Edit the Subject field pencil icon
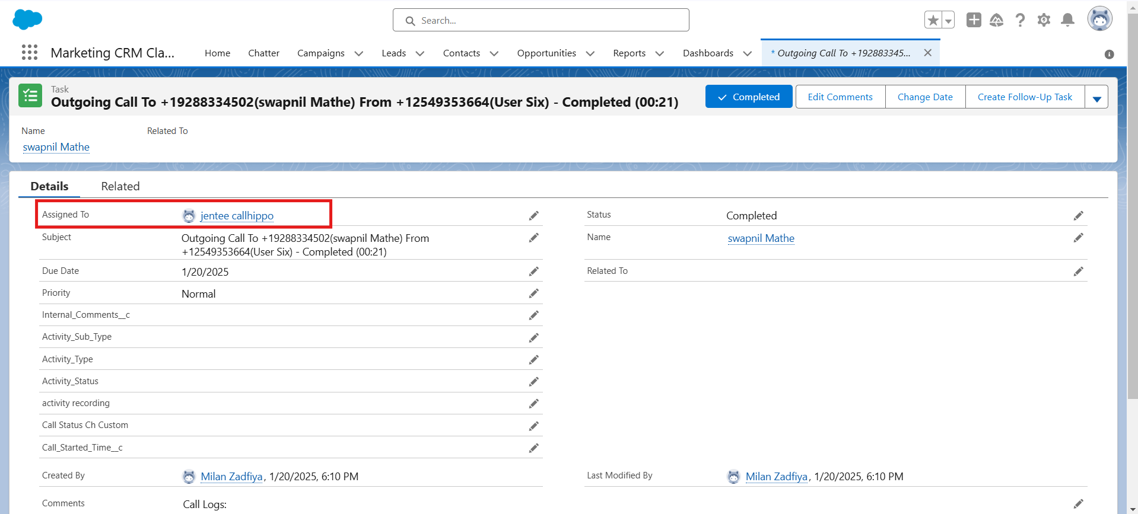1138x514 pixels. point(534,238)
